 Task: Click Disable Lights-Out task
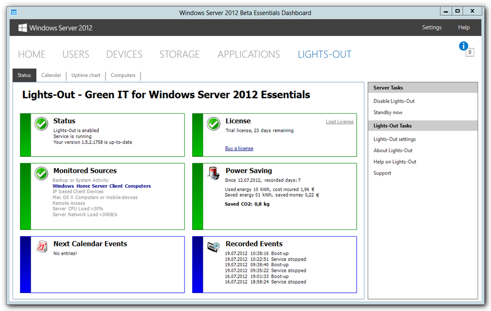pos(394,101)
